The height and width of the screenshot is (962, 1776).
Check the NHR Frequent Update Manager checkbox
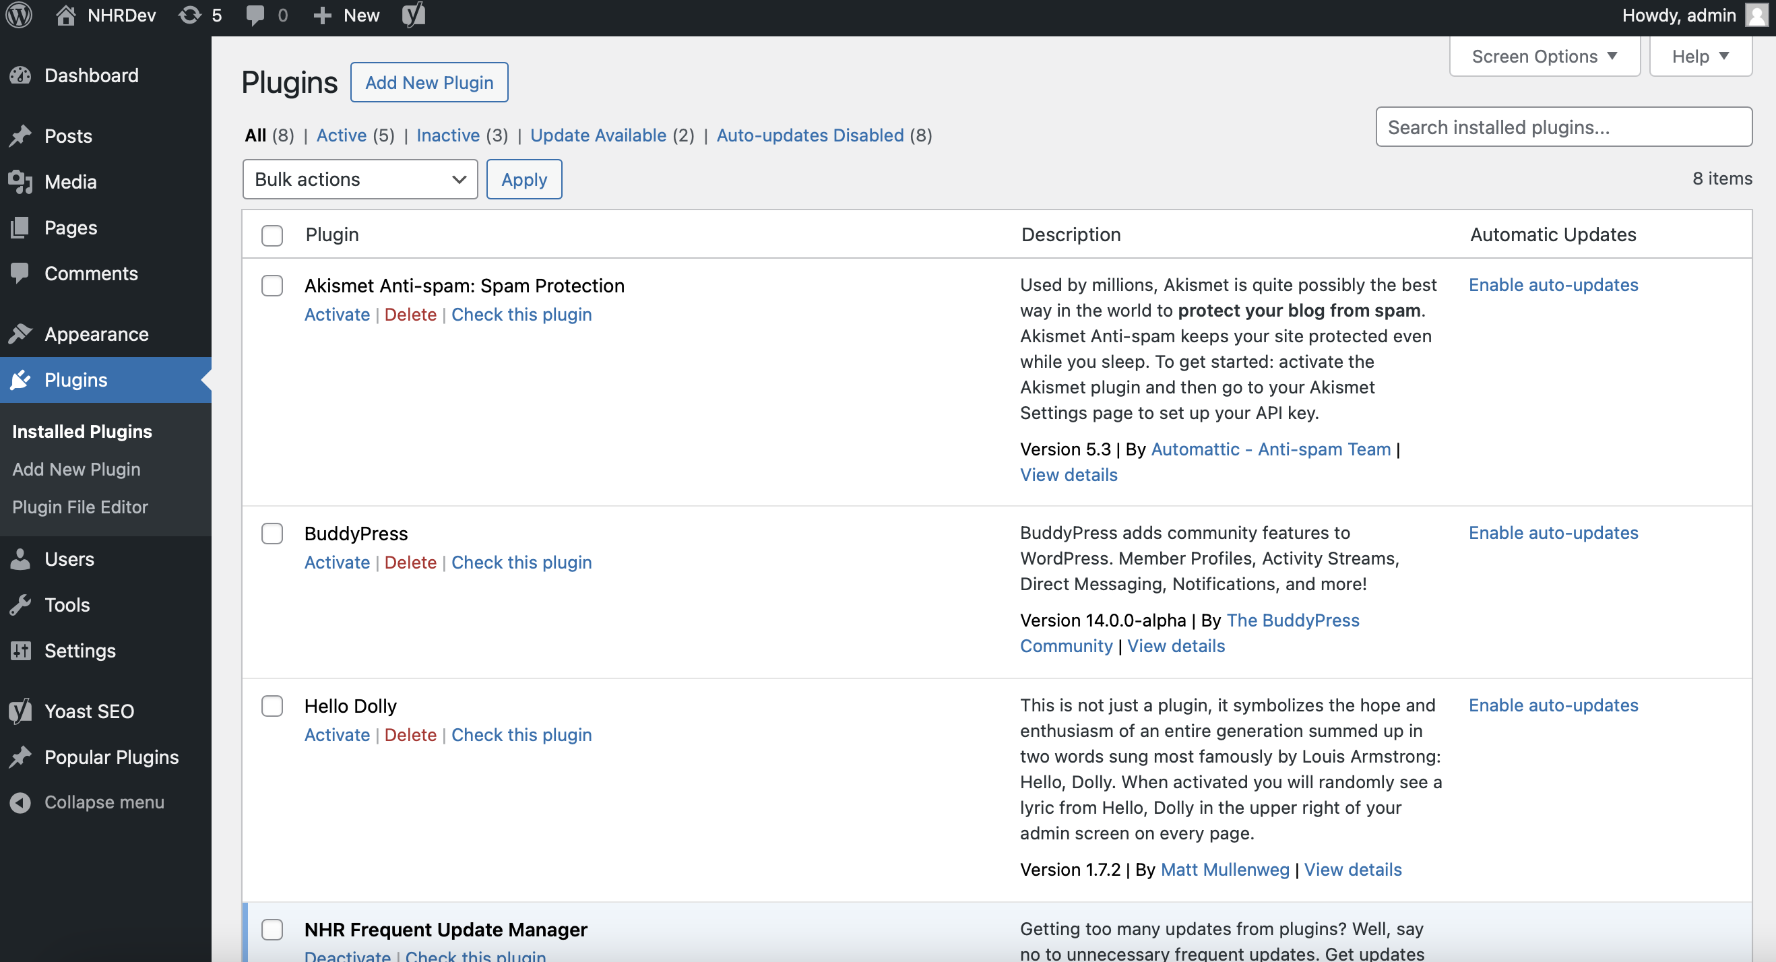(272, 930)
